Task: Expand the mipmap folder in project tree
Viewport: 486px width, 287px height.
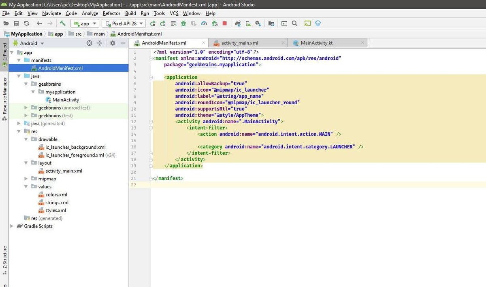Action: tap(26, 179)
